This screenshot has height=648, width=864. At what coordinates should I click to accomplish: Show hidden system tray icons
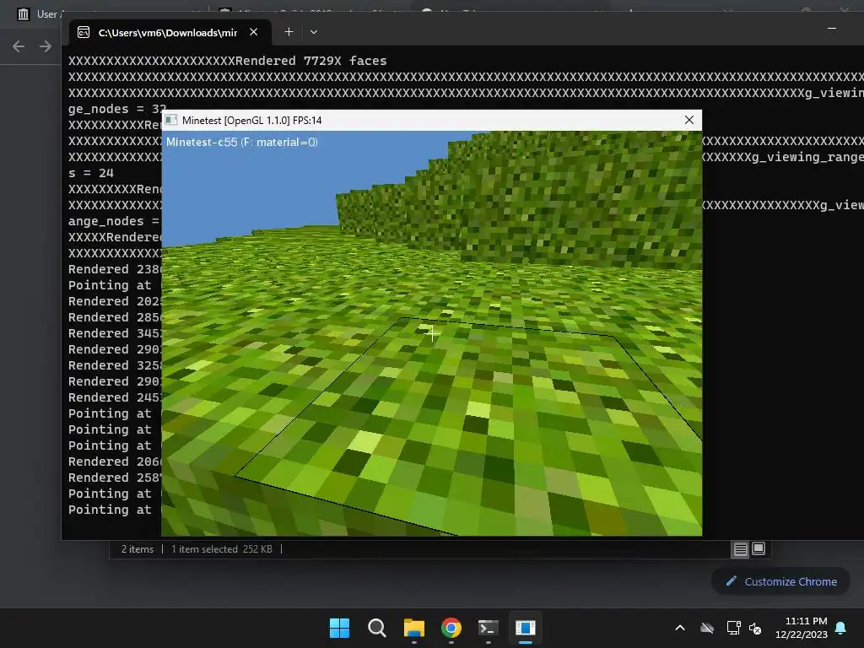(x=680, y=628)
